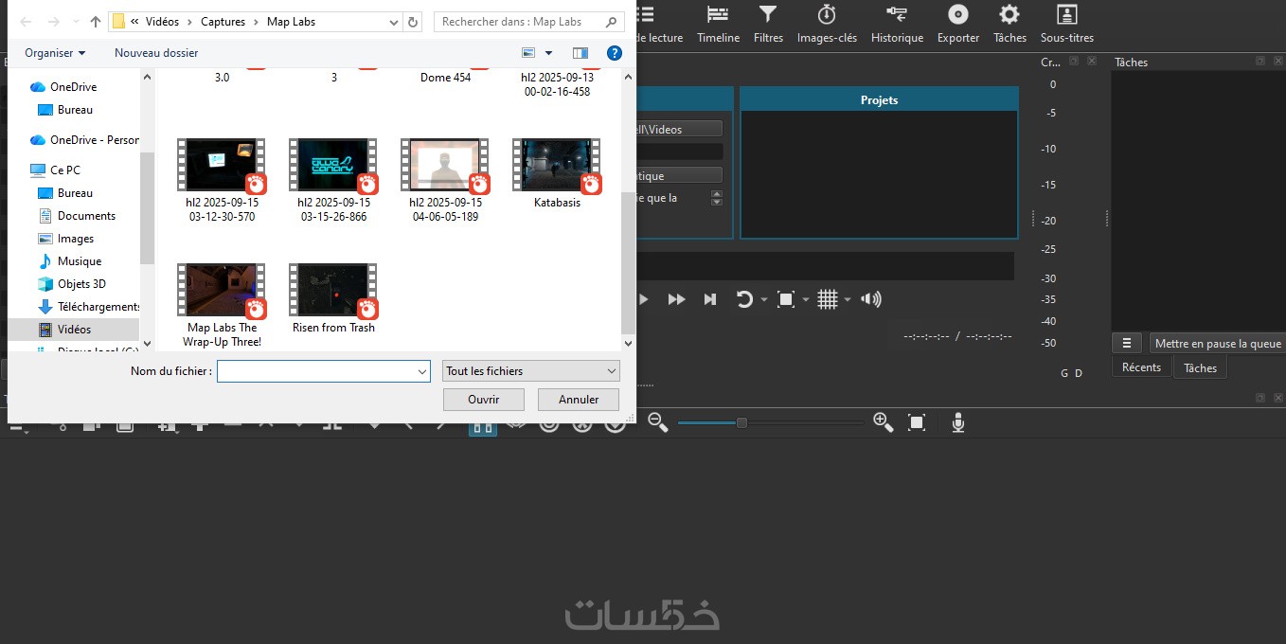This screenshot has width=1286, height=644.
Task: Show the Historique panel
Action: click(x=897, y=24)
